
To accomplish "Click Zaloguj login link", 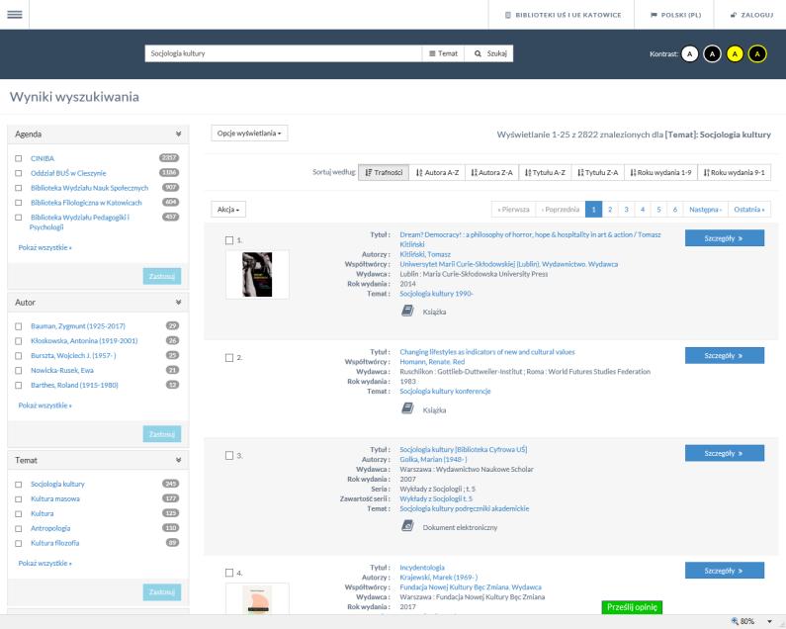I will tap(751, 15).
